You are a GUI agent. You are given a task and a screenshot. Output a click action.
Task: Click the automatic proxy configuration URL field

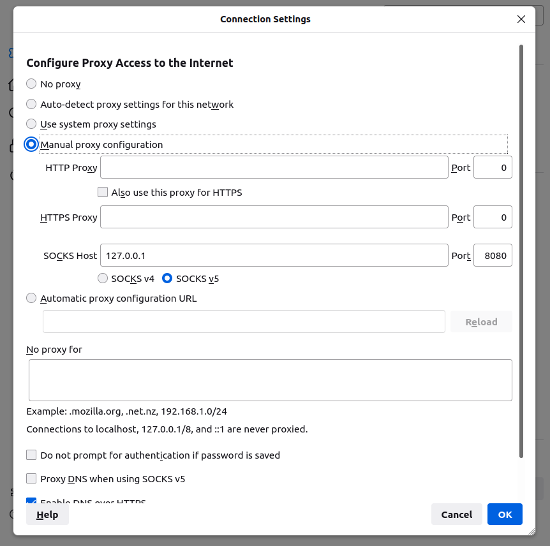pos(244,321)
